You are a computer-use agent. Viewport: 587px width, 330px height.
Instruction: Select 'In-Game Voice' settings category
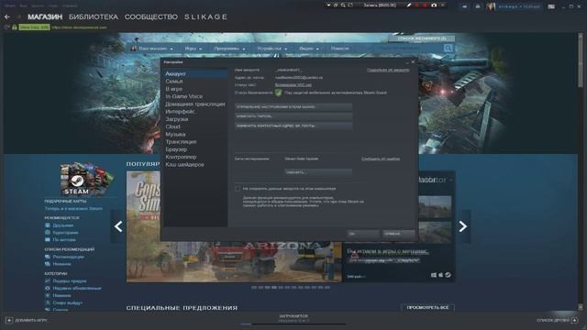pyautogui.click(x=195, y=96)
